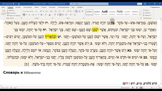
Task: Open Text Effects blue A icon
Action: click(41, 15)
